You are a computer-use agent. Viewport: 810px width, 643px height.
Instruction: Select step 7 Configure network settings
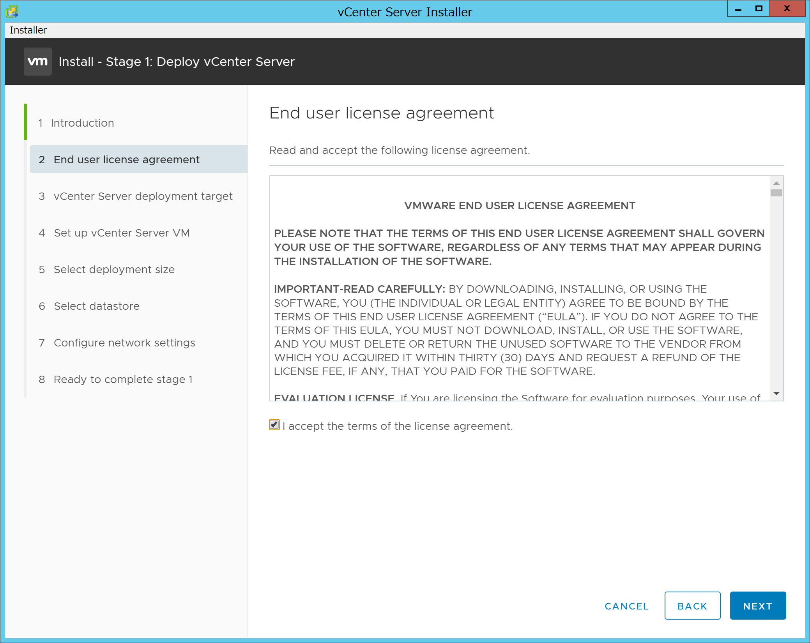pyautogui.click(x=117, y=343)
